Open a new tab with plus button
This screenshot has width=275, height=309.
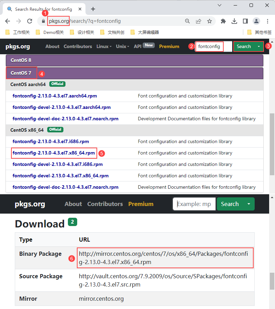tap(93, 9)
